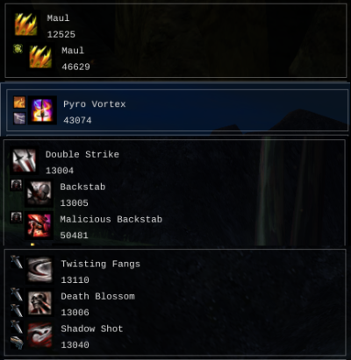Click the orange weapon icon beside Pyro Vortex
The height and width of the screenshot is (360, 351).
click(19, 102)
